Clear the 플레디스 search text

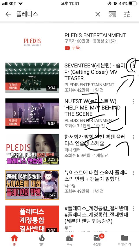(98, 15)
